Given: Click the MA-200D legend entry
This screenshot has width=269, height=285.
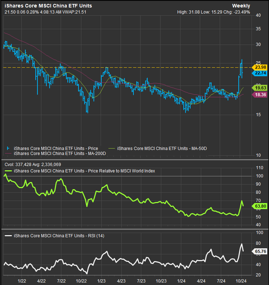Looking at the screenshot, I should [60, 154].
